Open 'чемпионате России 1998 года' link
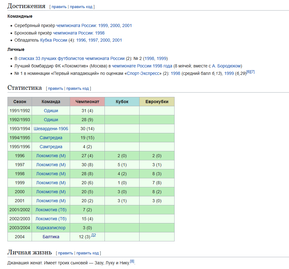 142,66
